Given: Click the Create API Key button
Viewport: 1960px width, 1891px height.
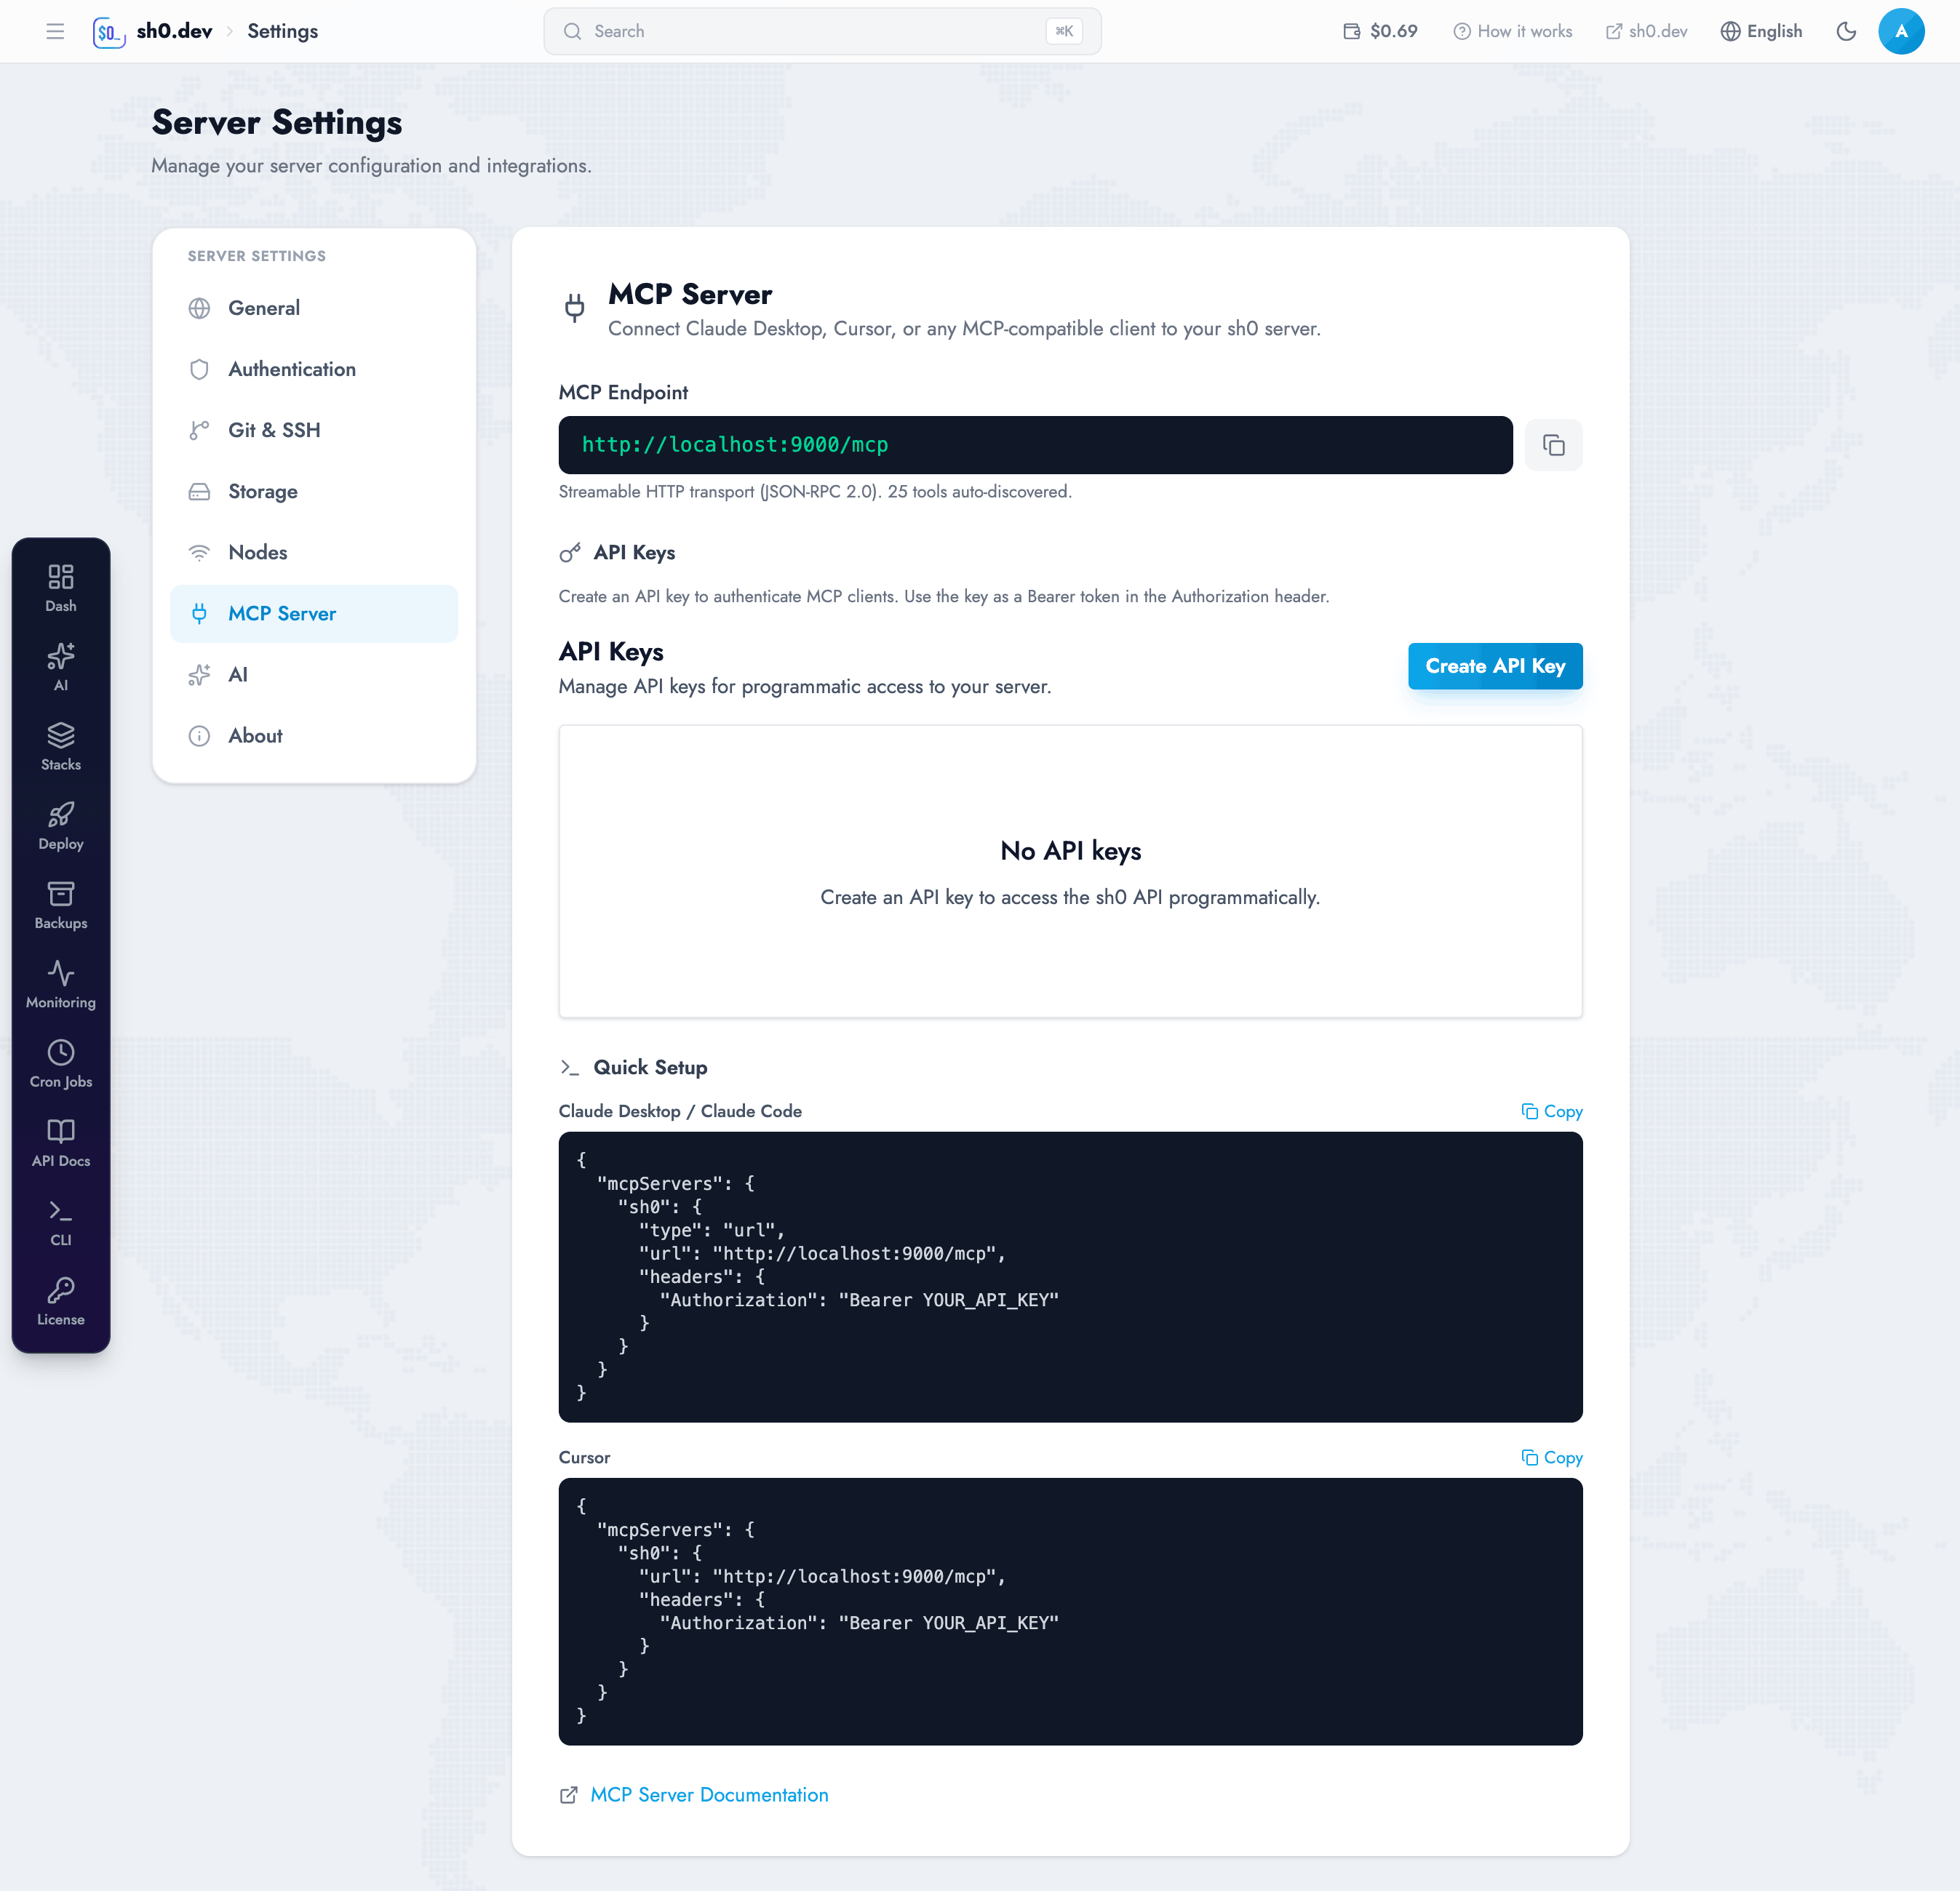Looking at the screenshot, I should [1495, 665].
